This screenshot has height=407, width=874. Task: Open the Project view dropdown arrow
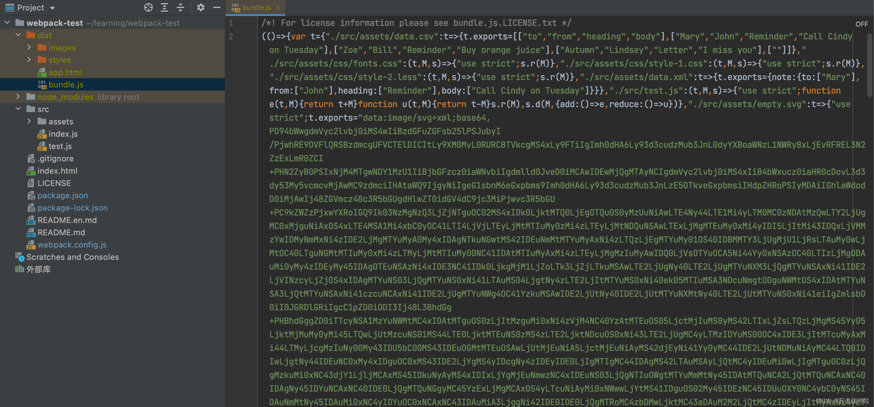point(52,8)
